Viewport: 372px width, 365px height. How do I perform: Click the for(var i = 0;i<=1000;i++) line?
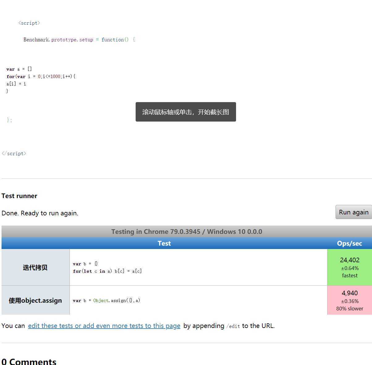click(x=41, y=77)
